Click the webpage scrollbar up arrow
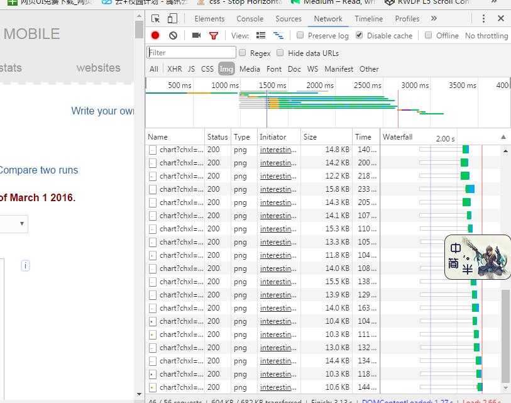The image size is (511, 403). click(x=139, y=15)
